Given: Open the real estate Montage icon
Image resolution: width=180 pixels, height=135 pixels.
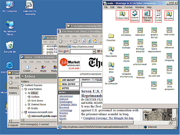Looking at the screenshot, I should pos(169,31).
